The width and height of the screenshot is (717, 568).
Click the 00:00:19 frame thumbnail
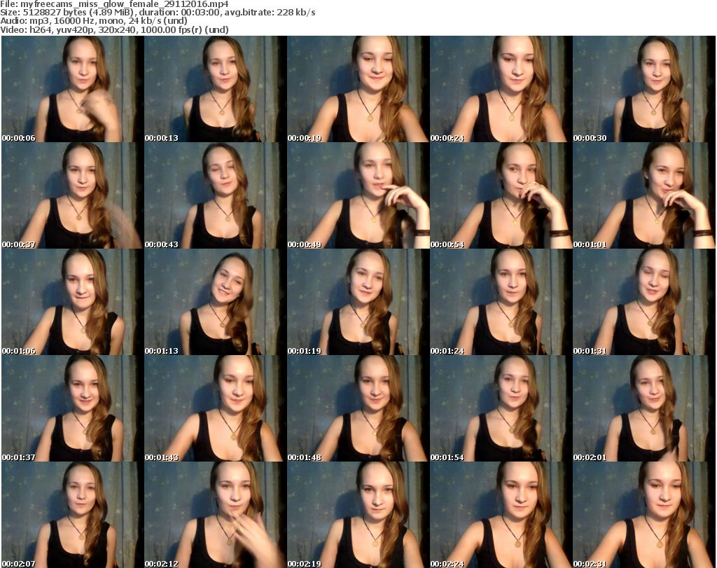[358, 89]
